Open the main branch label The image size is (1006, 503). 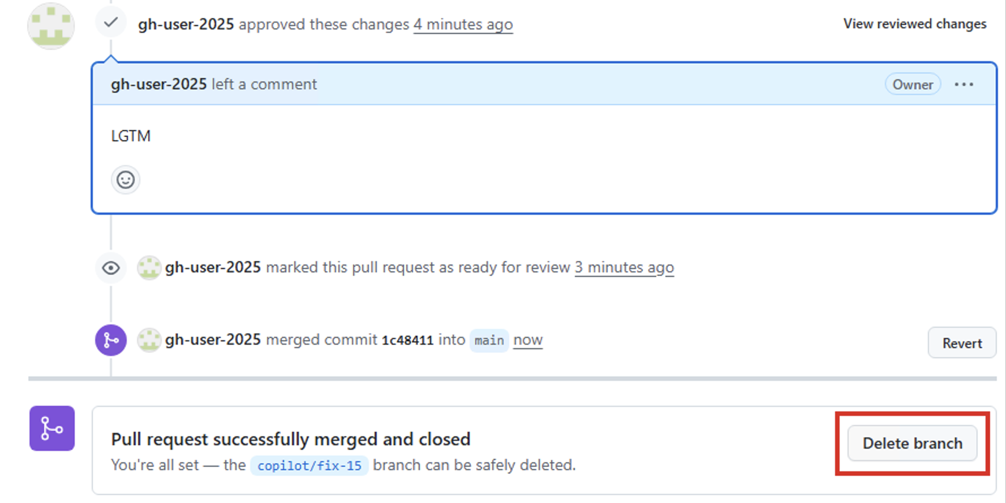coord(489,340)
